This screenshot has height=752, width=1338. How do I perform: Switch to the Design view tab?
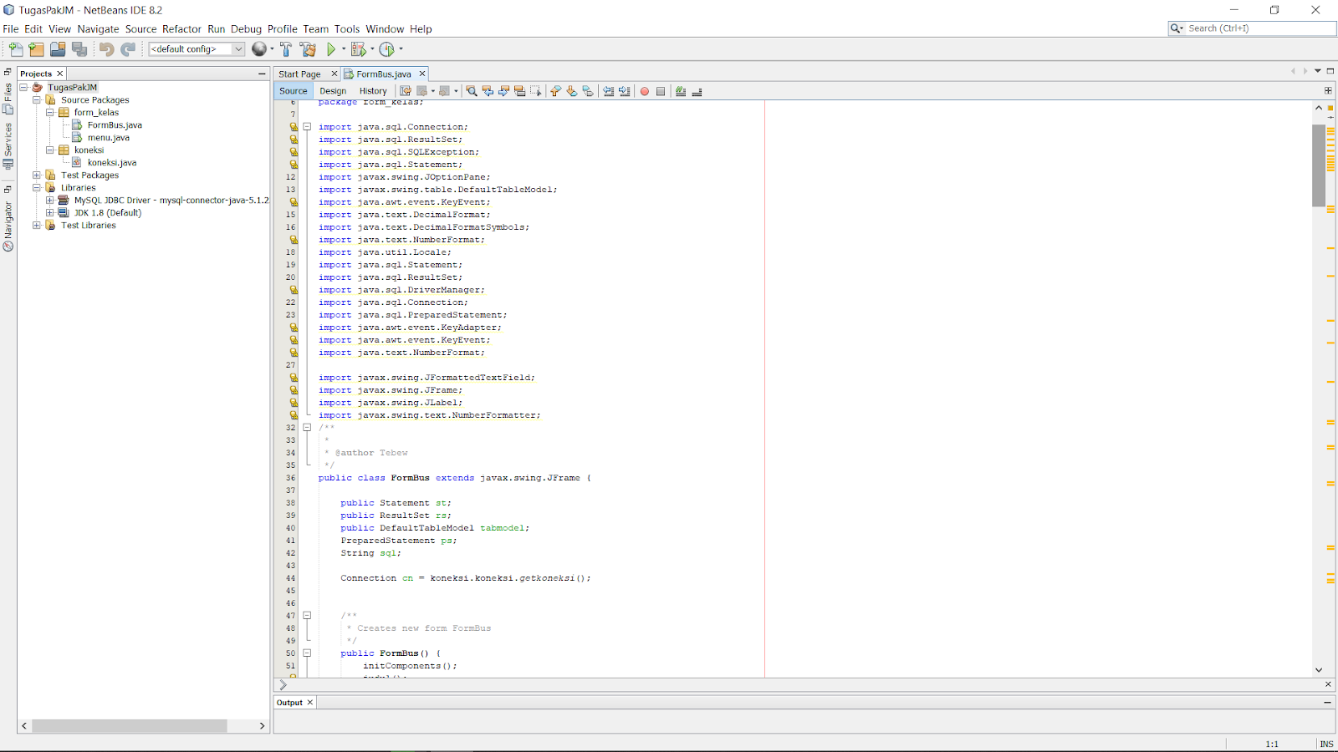(333, 90)
